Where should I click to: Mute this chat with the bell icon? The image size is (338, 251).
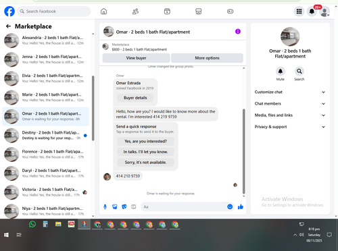[x=280, y=72]
